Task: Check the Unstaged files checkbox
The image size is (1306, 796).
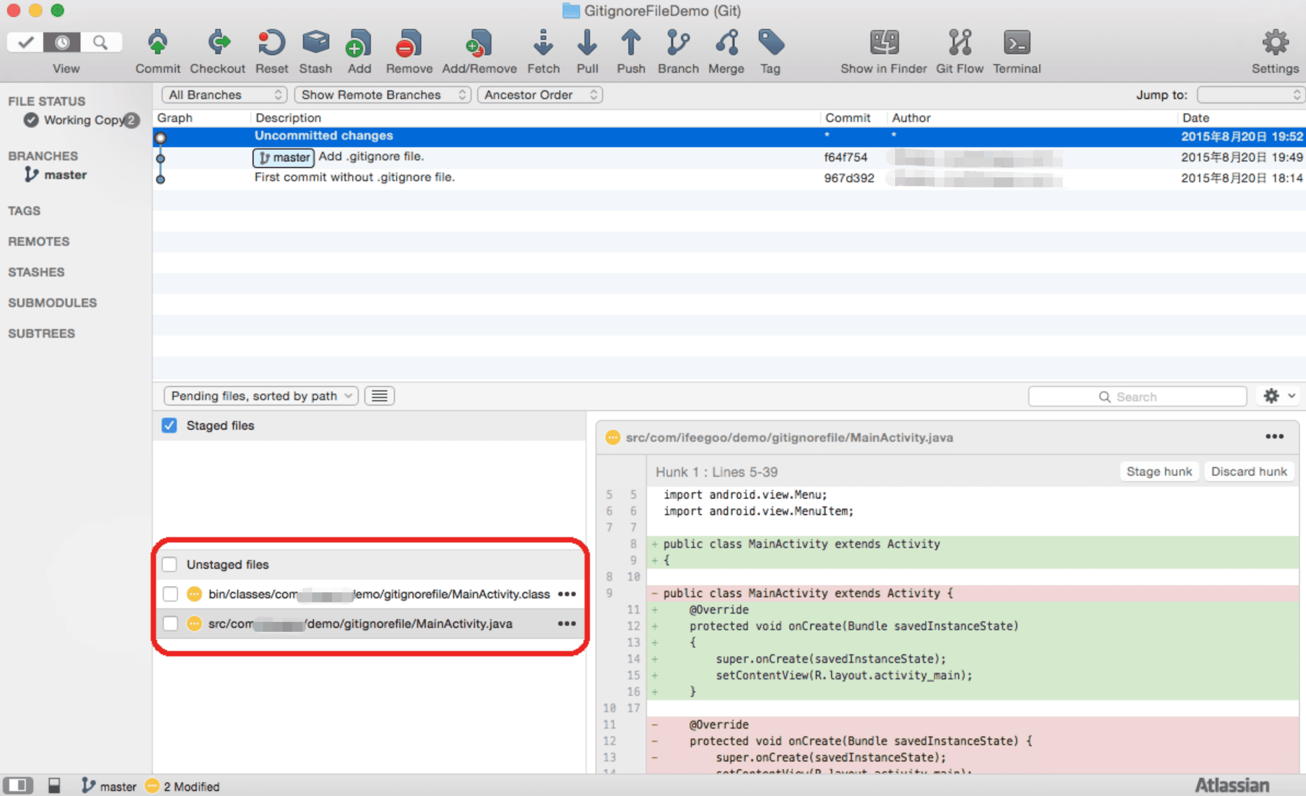Action: pos(169,564)
